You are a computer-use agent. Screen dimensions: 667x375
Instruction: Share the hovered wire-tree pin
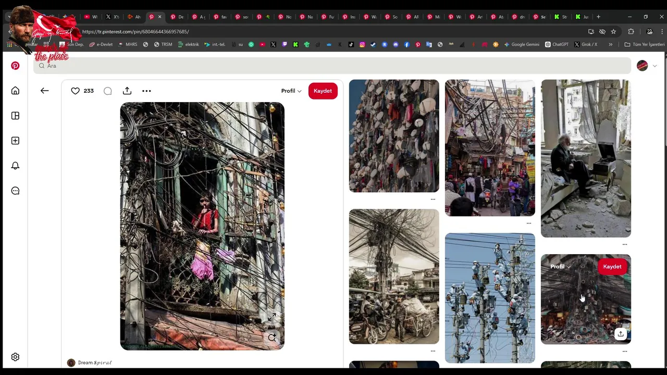[620, 334]
